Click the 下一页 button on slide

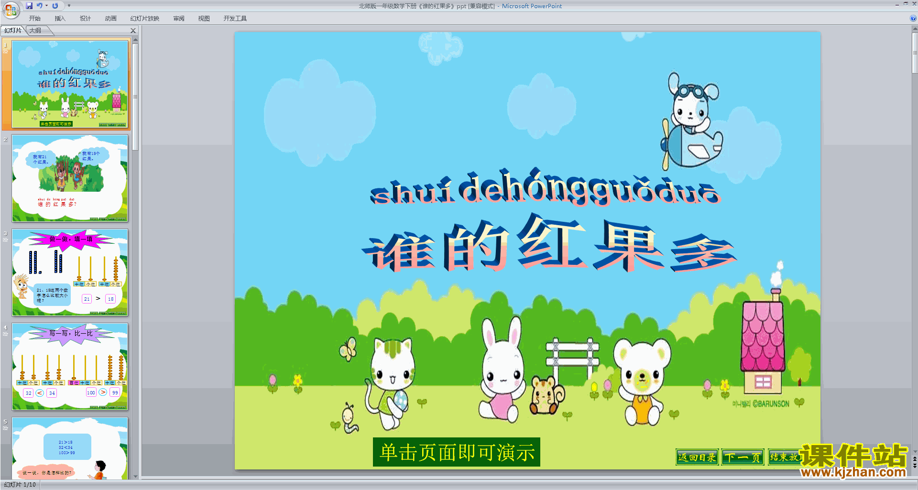click(743, 457)
